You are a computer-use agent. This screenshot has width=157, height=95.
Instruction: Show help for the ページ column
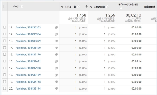[x=22, y=7]
